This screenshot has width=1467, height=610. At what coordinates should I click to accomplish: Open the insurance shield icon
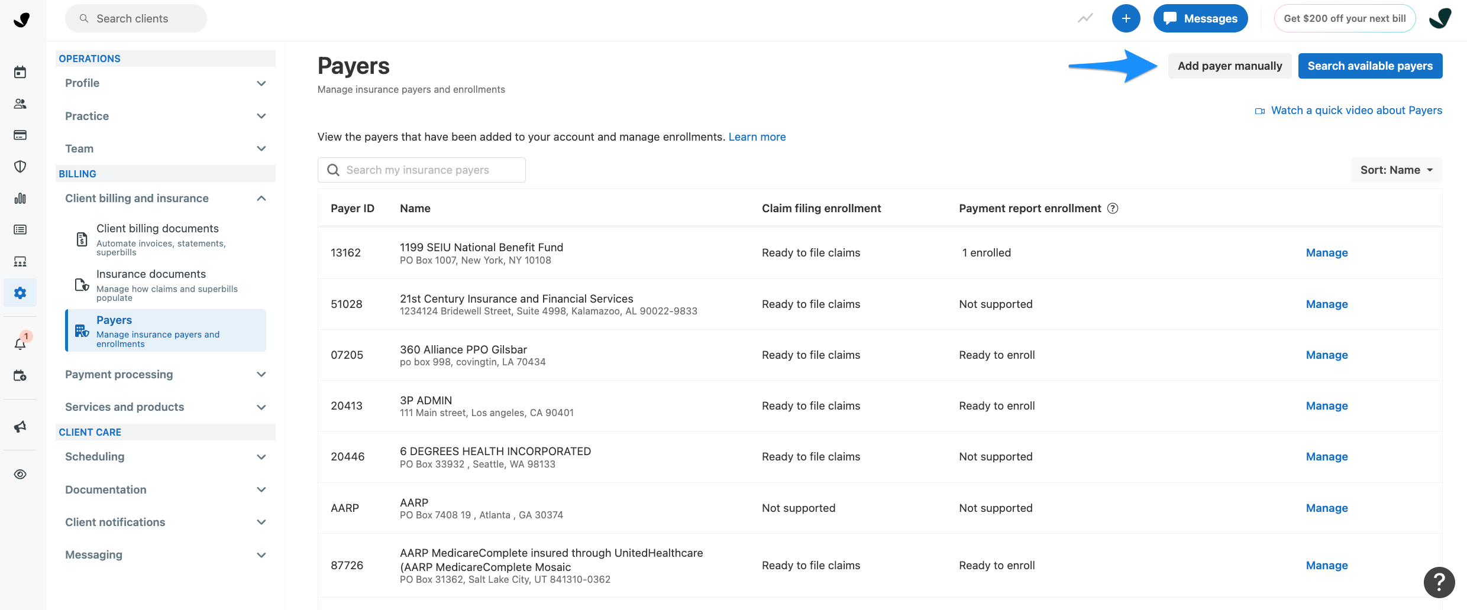pos(20,167)
